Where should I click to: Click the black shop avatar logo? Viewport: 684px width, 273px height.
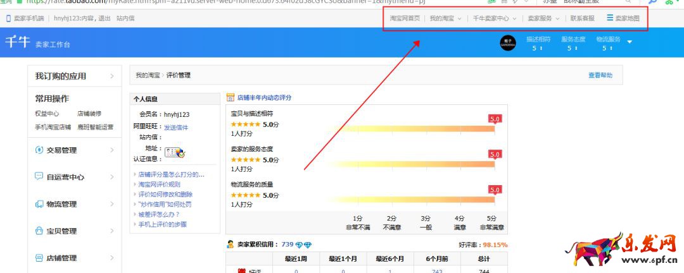[508, 43]
